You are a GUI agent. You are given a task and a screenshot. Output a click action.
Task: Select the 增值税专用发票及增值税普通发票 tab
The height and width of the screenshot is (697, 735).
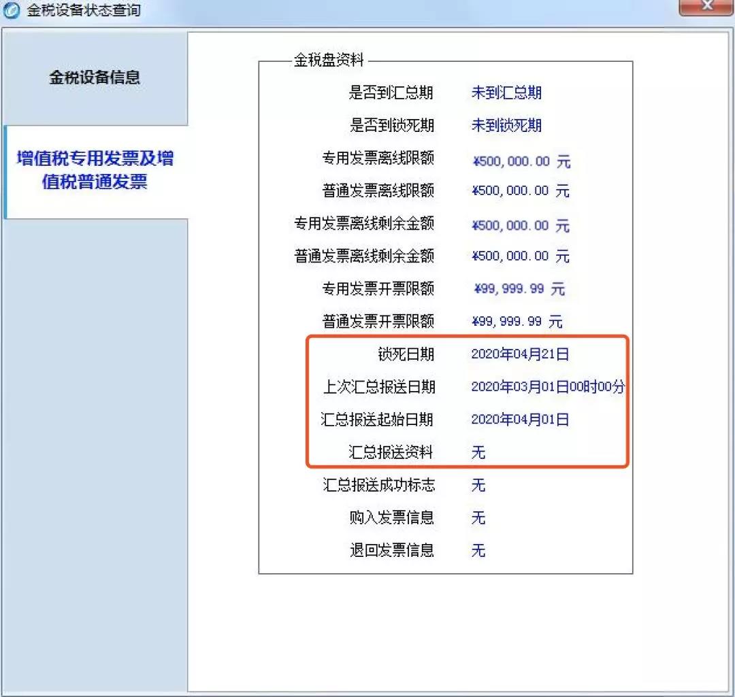(x=95, y=167)
